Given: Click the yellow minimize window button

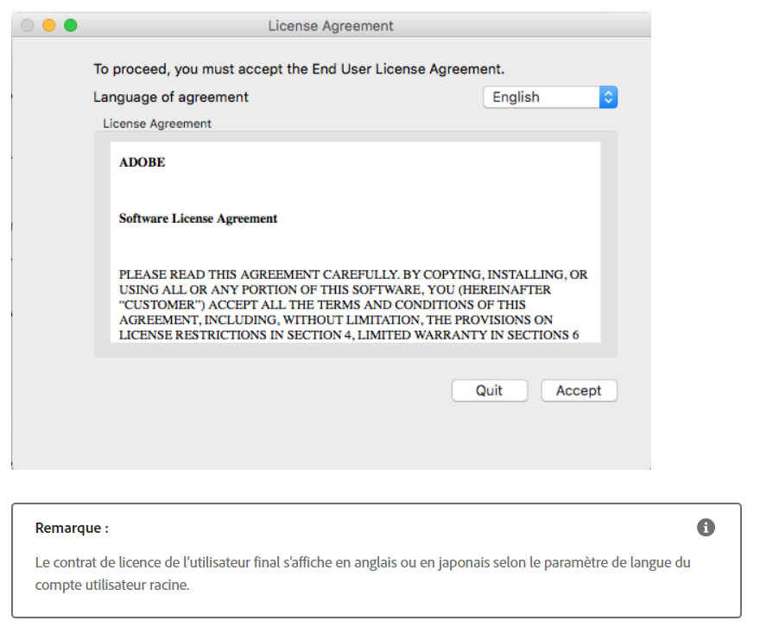Looking at the screenshot, I should pyautogui.click(x=49, y=25).
